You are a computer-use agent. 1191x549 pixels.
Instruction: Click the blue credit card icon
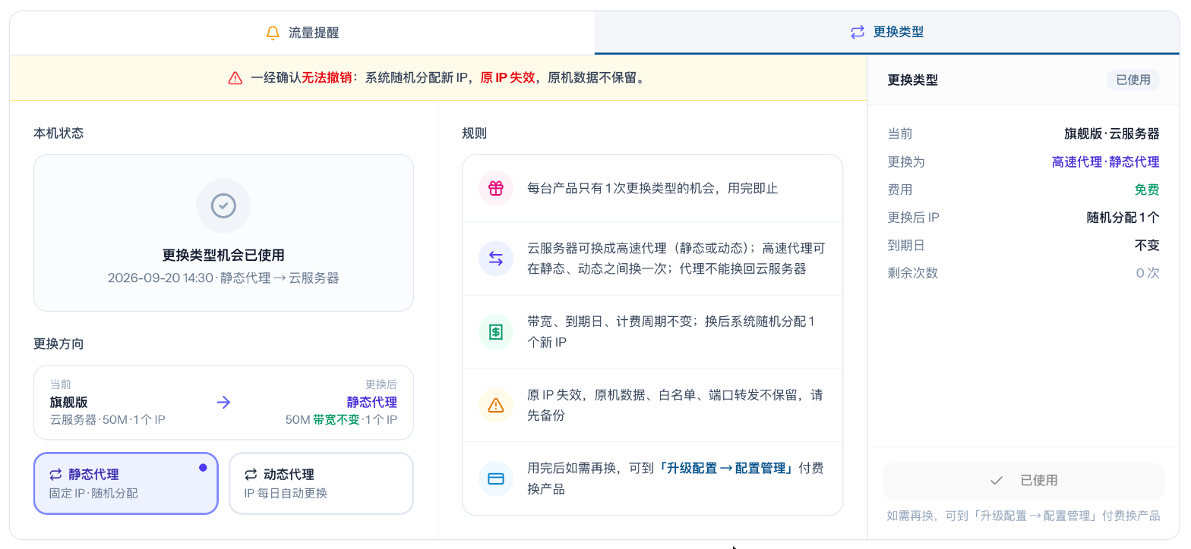[496, 478]
